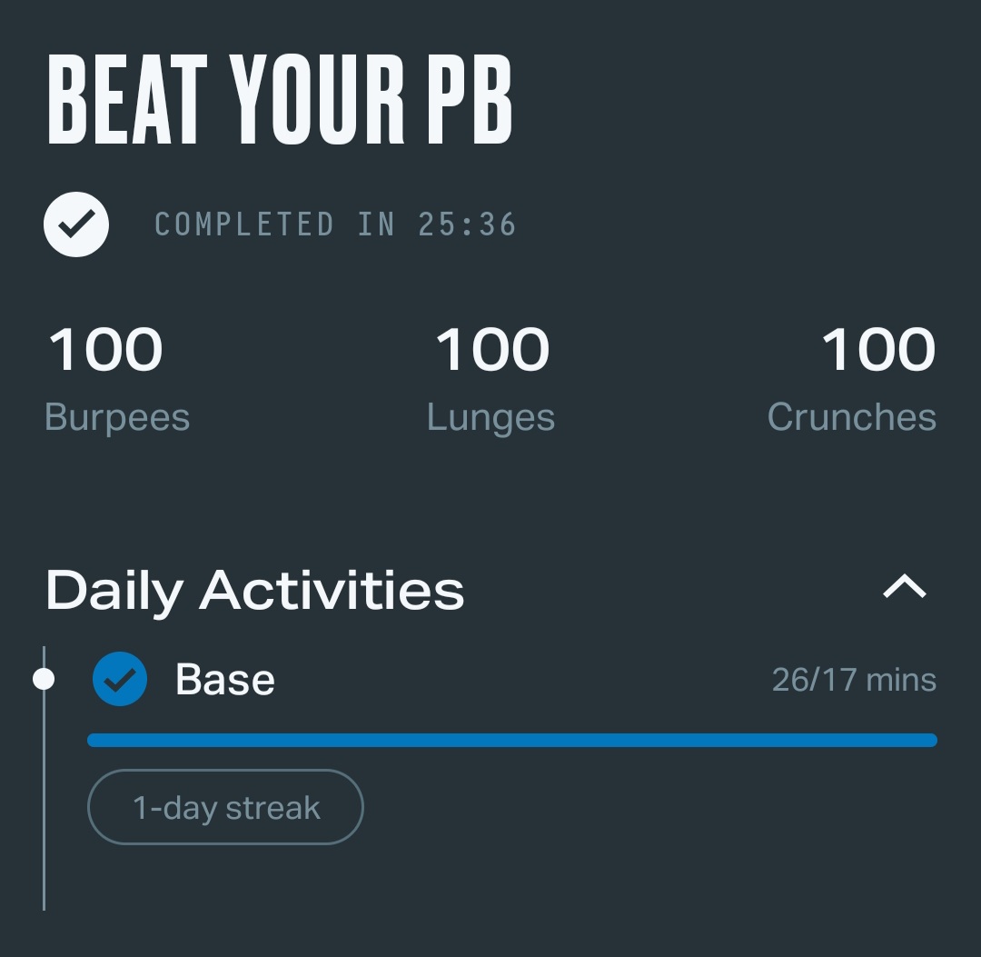Tap the Burpees label
This screenshot has width=981, height=957.
pyautogui.click(x=117, y=417)
